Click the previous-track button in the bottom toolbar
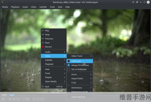The image size is (151, 102). click(x=10, y=99)
